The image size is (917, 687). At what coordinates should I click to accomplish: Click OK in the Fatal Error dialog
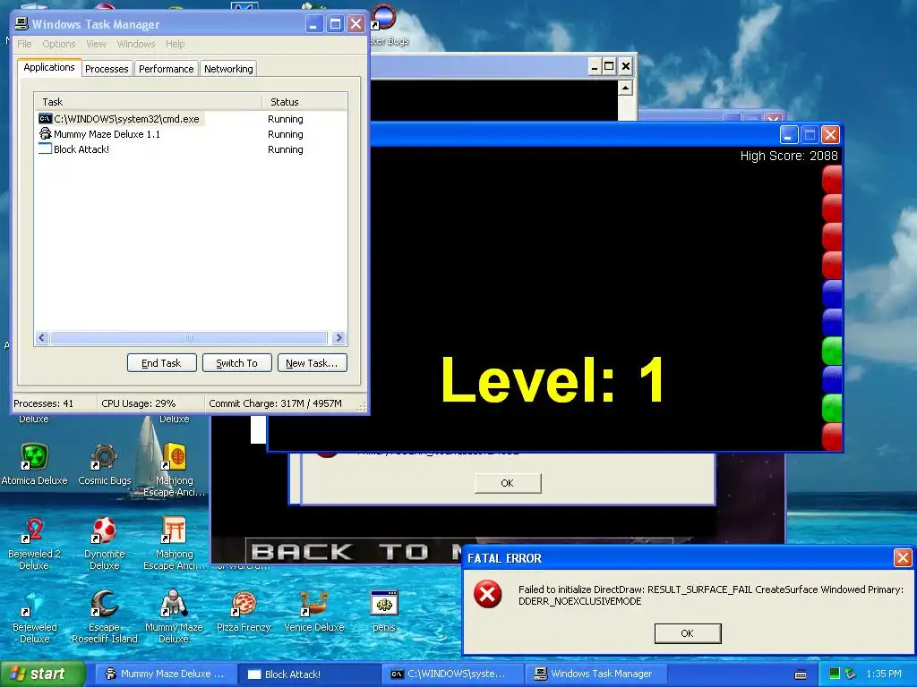(687, 633)
